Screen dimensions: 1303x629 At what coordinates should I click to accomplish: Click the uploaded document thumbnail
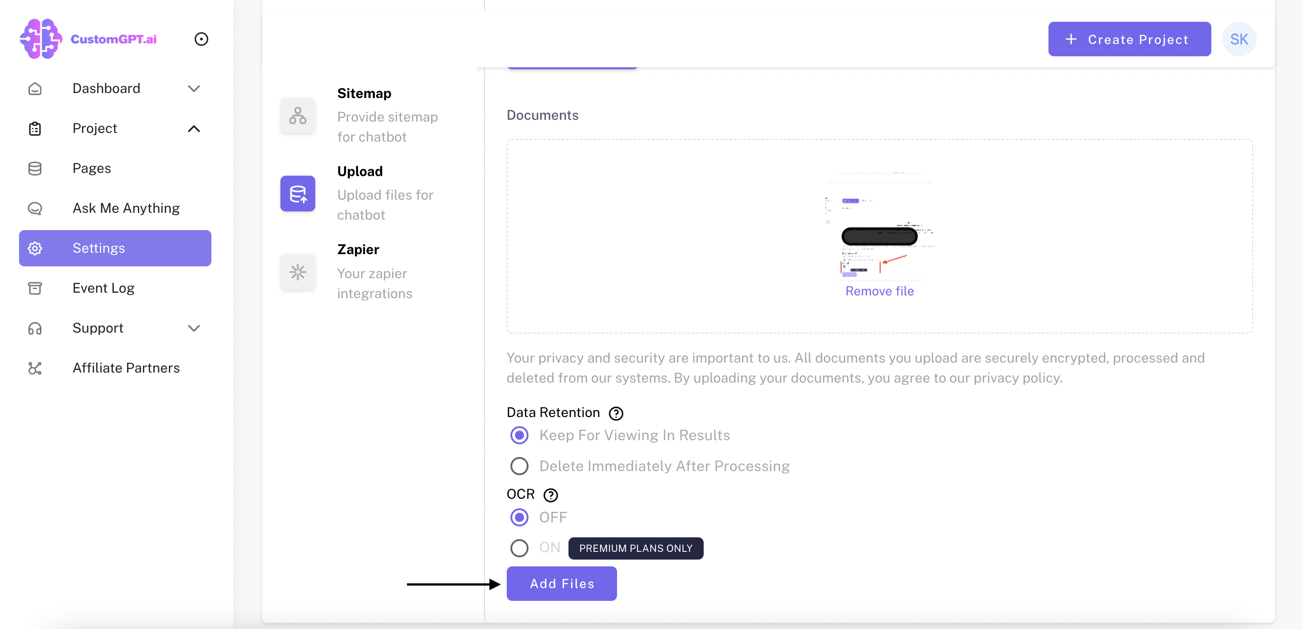(879, 226)
